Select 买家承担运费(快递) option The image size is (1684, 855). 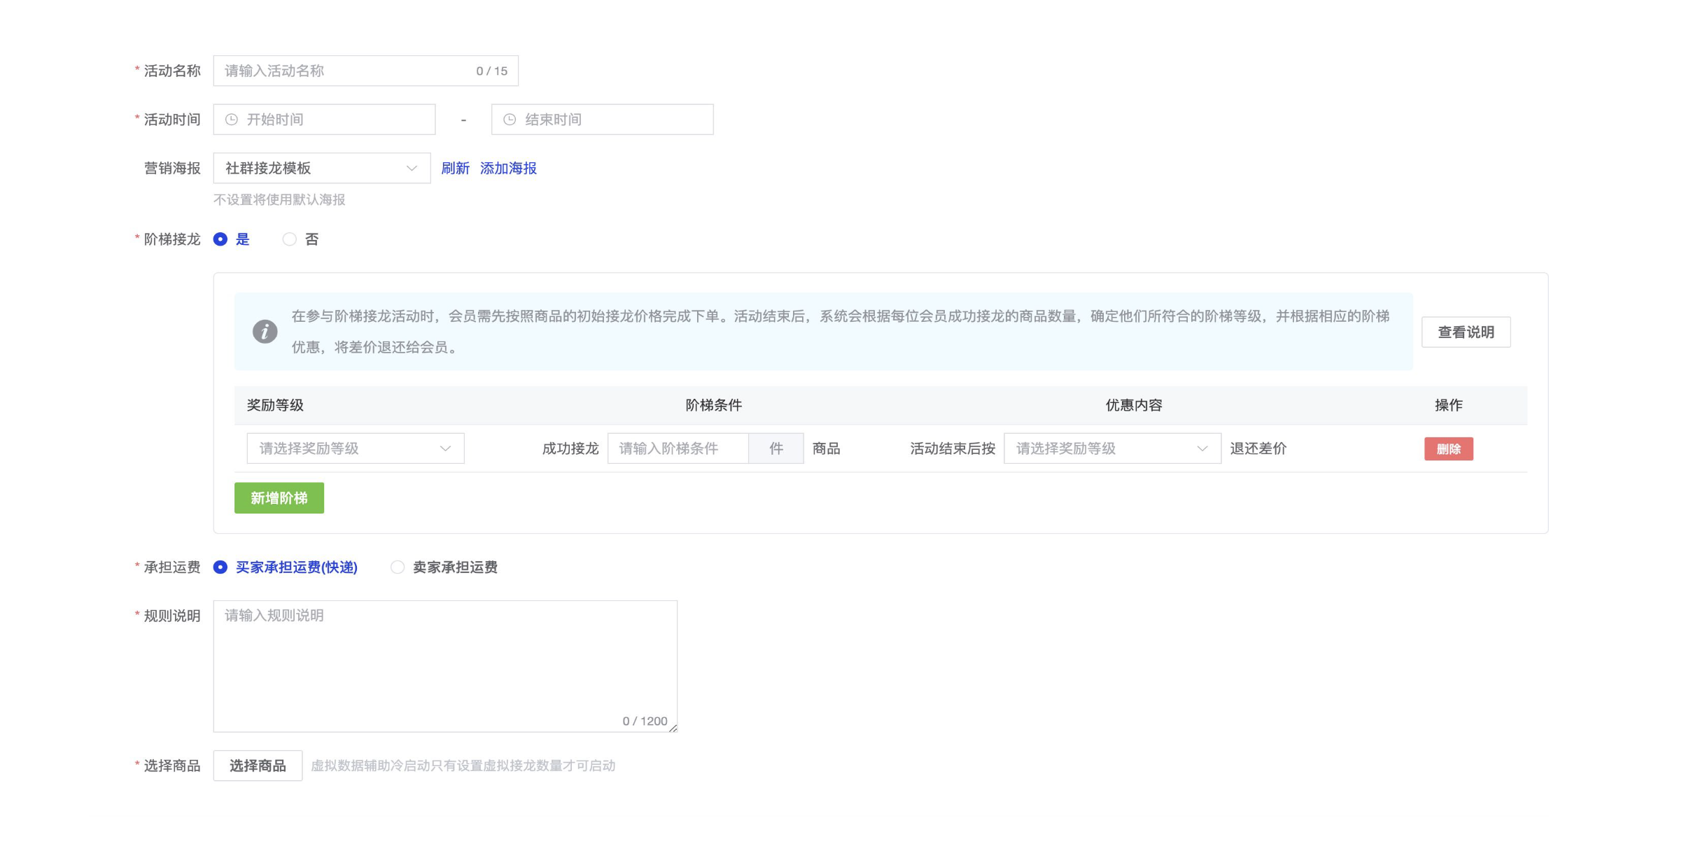[x=220, y=567]
